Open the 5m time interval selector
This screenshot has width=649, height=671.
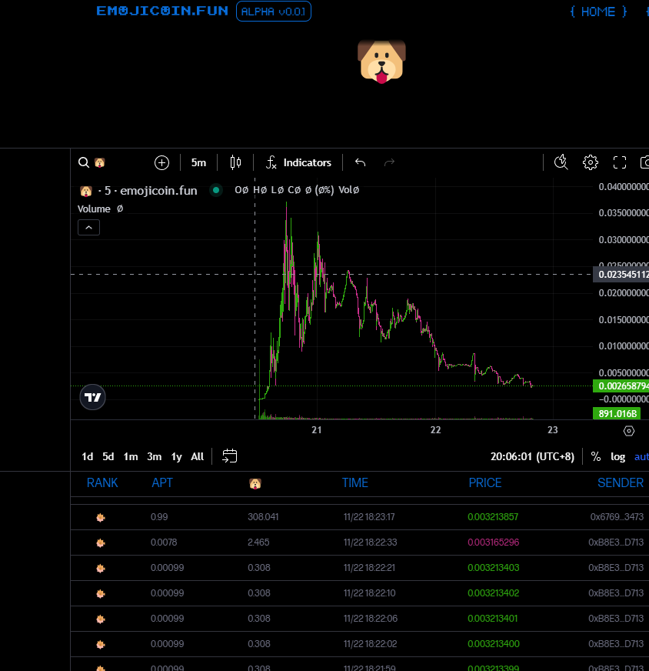click(198, 162)
